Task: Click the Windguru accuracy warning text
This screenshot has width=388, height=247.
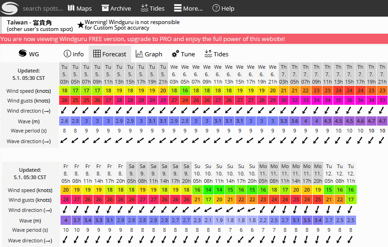Action: click(x=132, y=25)
